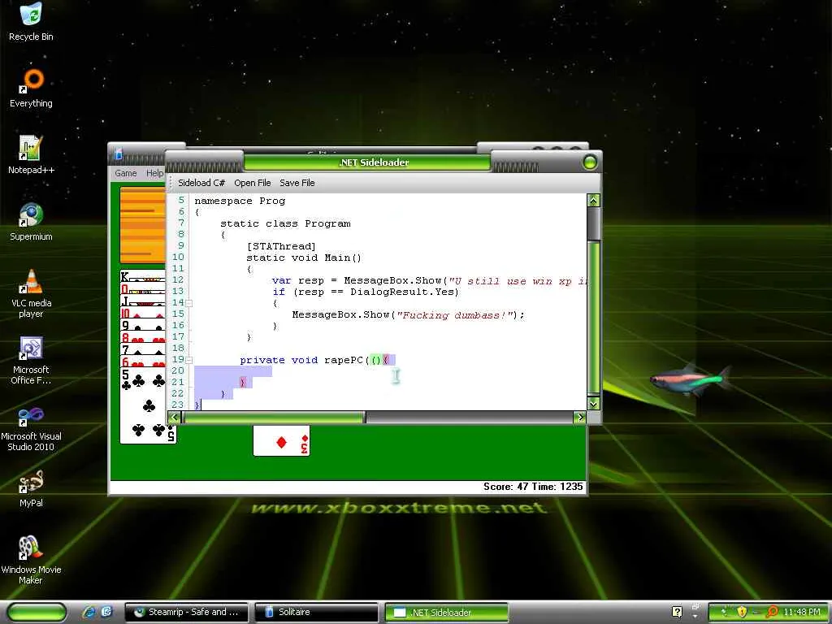Click the 11:48 PM system clock
This screenshot has width=832, height=624.
pos(801,612)
